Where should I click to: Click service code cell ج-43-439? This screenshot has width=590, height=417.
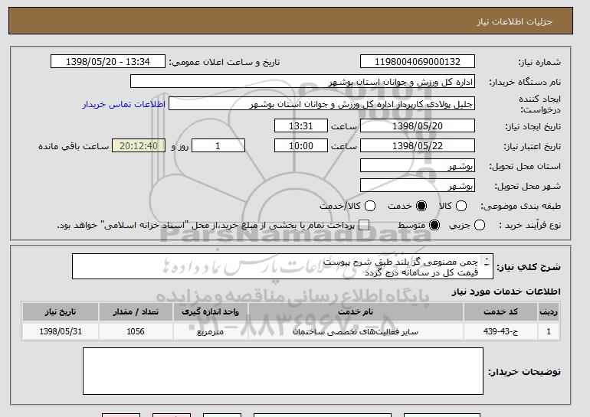pos(500,331)
